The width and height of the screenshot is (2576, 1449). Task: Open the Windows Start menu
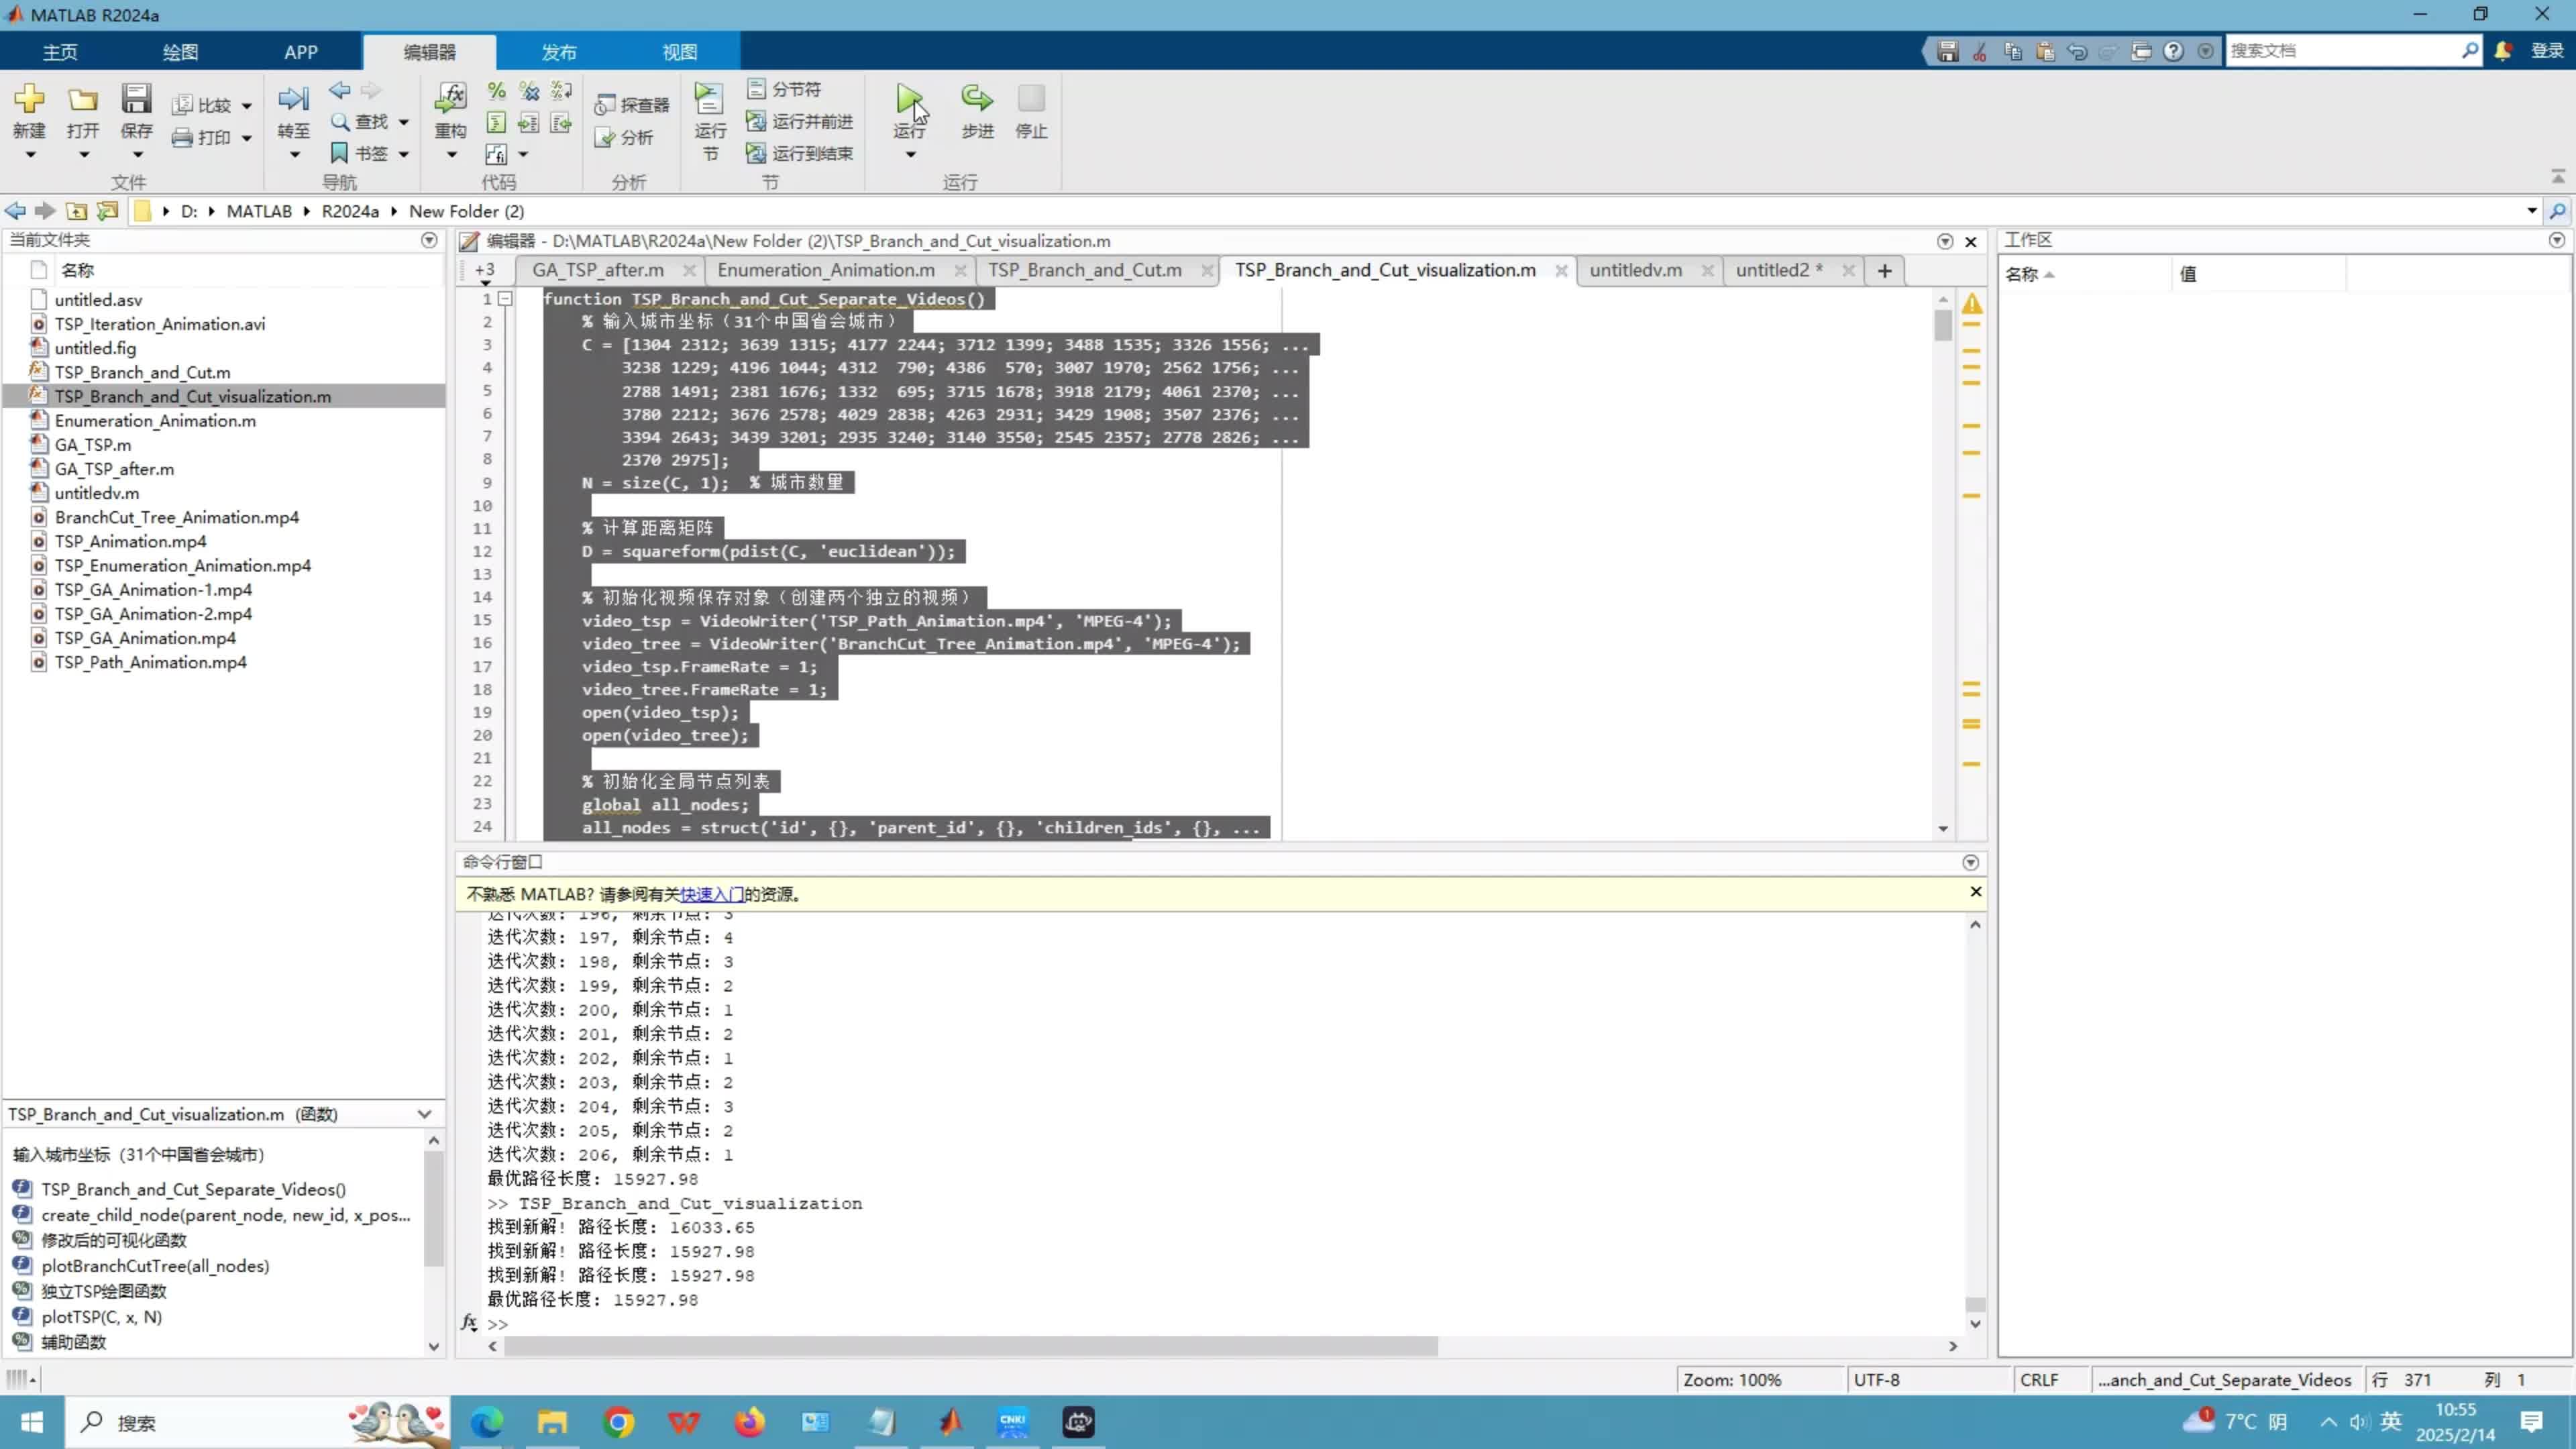point(32,1422)
